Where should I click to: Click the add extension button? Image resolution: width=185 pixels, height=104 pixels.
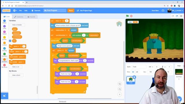pyautogui.click(x=5, y=96)
